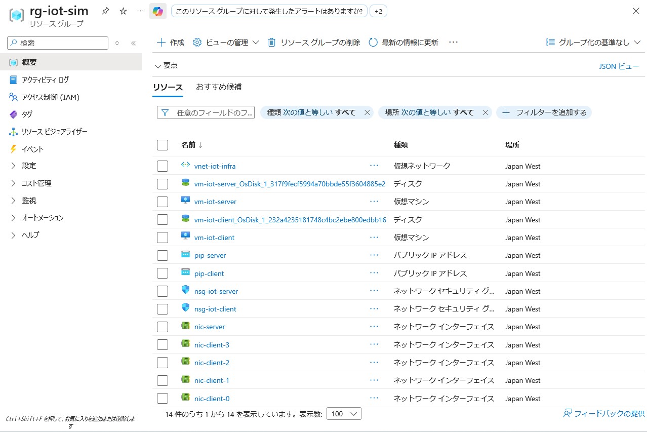Open the タグ (Tags) sidebar item

click(27, 114)
